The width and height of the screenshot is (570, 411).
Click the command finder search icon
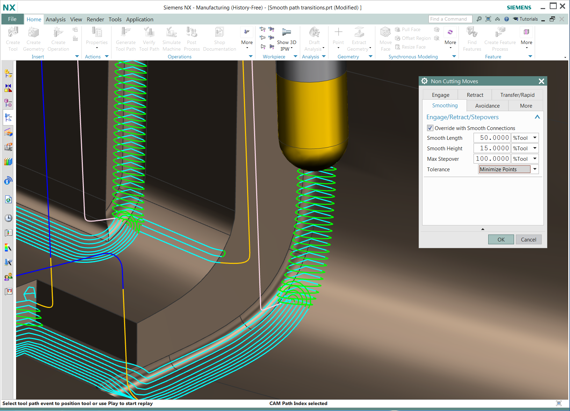tap(479, 19)
